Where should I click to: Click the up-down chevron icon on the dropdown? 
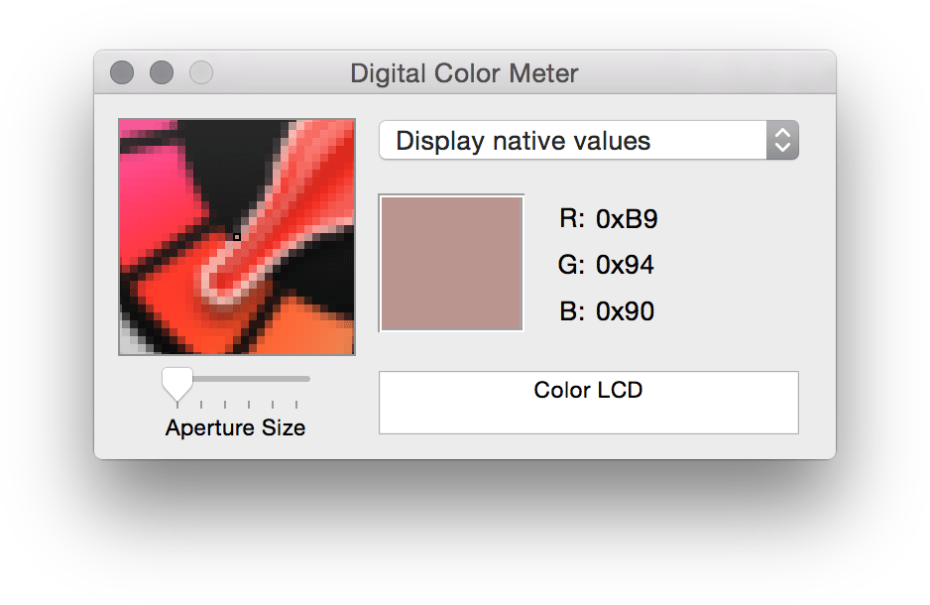click(782, 140)
